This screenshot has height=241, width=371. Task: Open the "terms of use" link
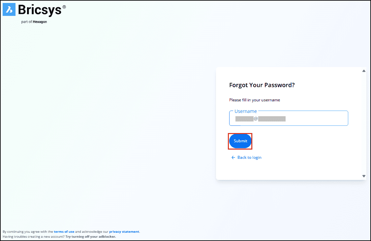64,232
